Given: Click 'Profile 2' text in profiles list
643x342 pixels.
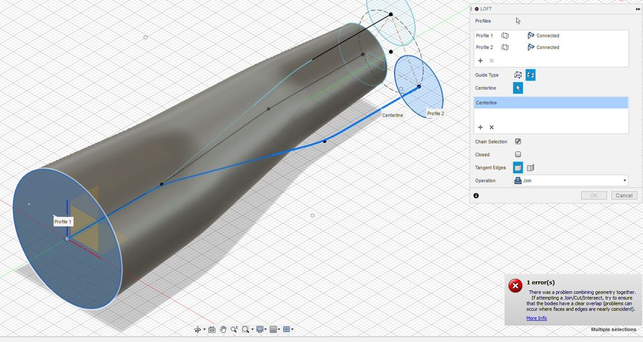Looking at the screenshot, I should pyautogui.click(x=484, y=47).
